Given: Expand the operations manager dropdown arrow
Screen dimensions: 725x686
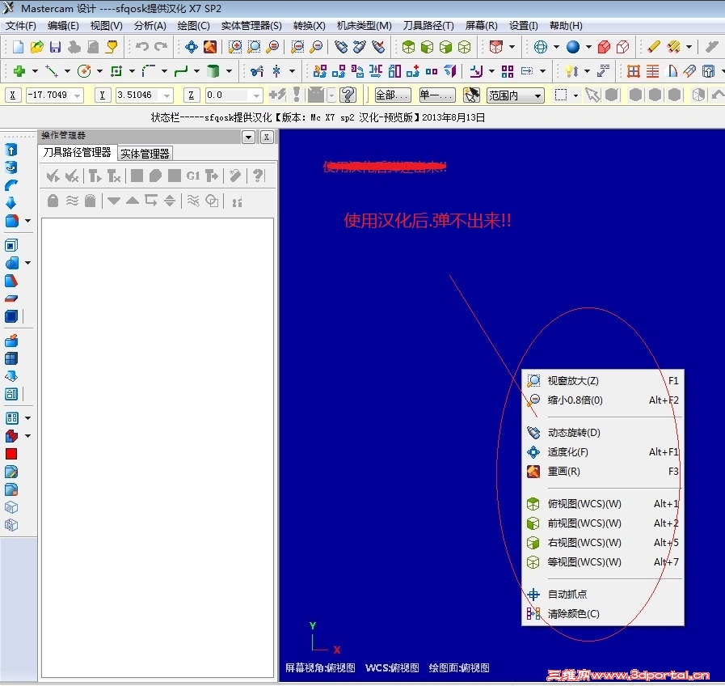Looking at the screenshot, I should coord(248,137).
